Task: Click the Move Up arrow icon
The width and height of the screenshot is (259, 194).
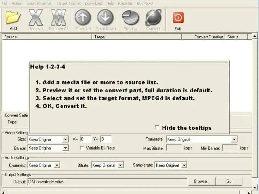Action: pos(83,17)
